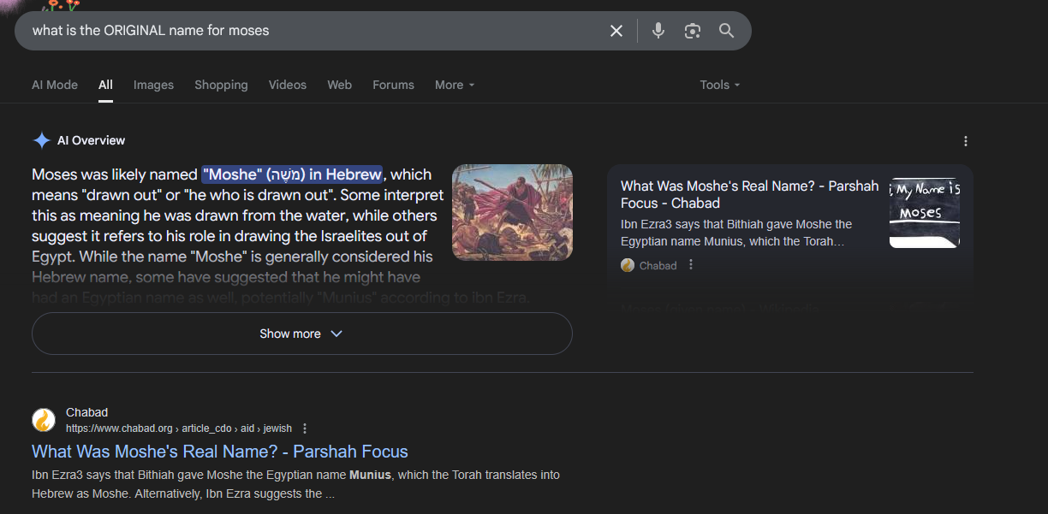Screen dimensions: 1048x514
Task: Open search by image camera icon
Action: click(x=693, y=31)
